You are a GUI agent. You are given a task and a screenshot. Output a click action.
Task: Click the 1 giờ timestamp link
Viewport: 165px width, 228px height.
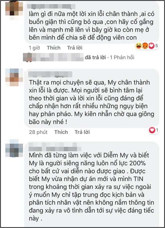click(34, 48)
